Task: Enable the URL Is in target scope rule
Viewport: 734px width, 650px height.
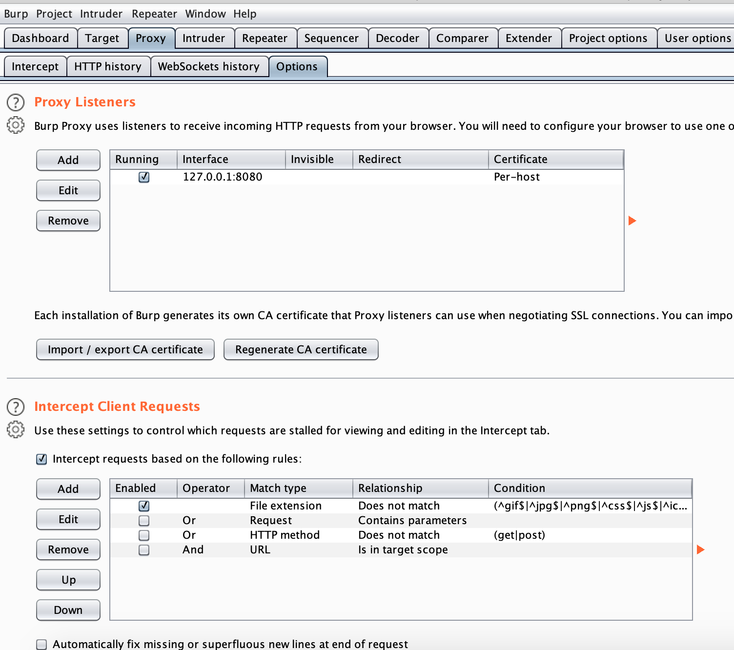Action: [x=144, y=550]
